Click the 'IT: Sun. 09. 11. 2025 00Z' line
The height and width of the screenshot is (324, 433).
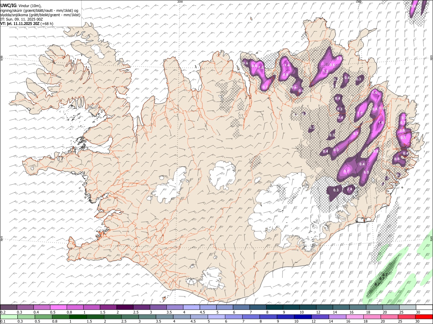tap(22, 19)
